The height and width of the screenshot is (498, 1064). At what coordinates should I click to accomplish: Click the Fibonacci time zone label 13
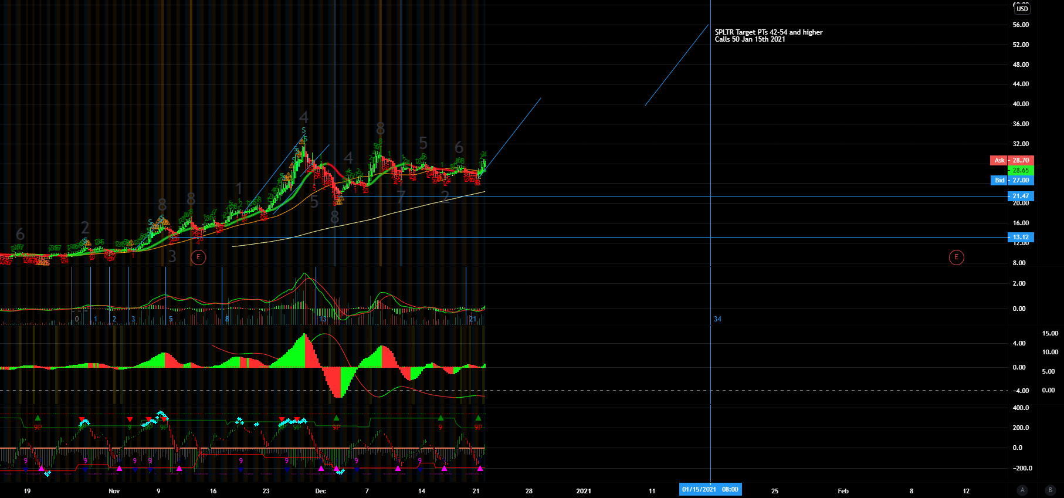(x=323, y=319)
